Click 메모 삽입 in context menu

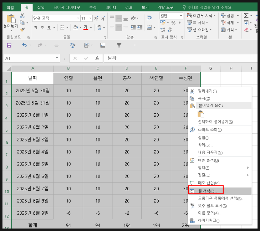[x=220, y=183]
